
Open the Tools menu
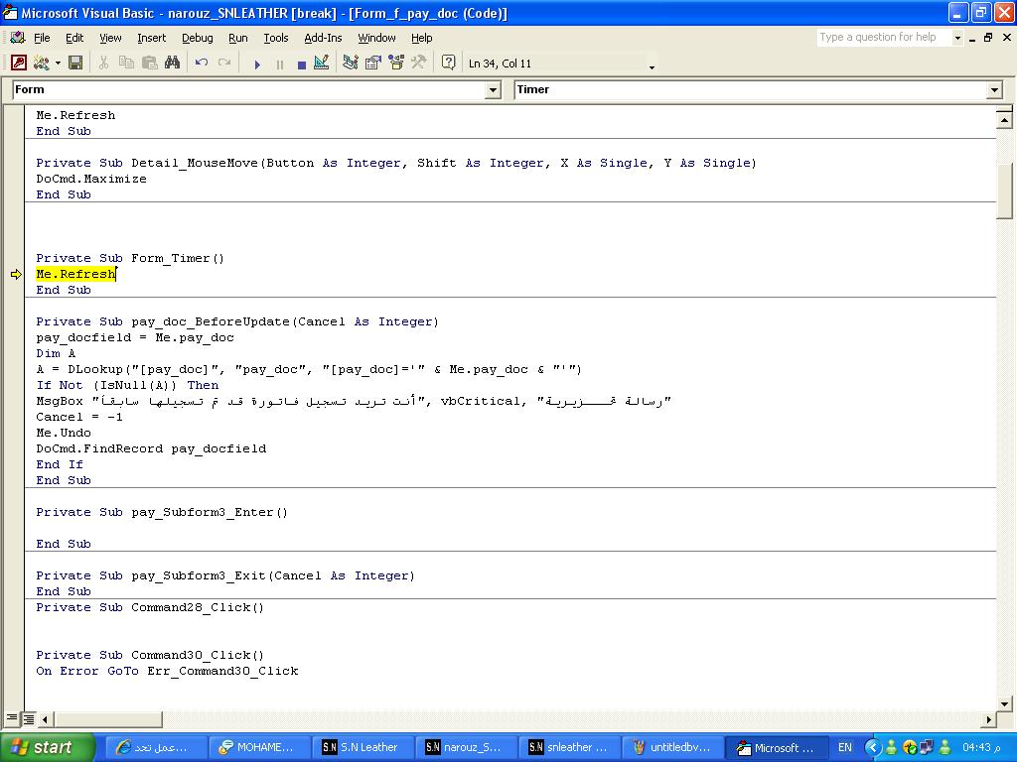point(276,38)
